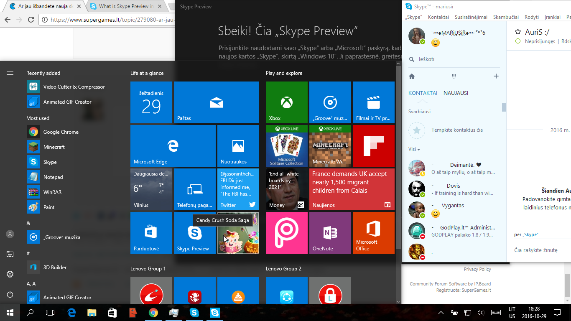Open the Visi contacts filter dropdown
571x321 pixels.
pyautogui.click(x=414, y=149)
